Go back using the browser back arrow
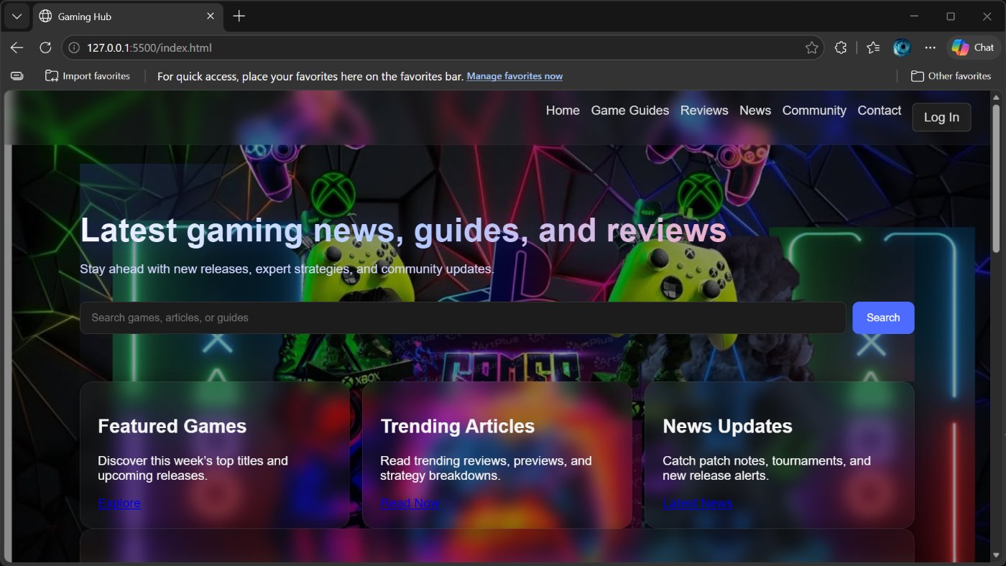Image resolution: width=1006 pixels, height=566 pixels. click(17, 47)
